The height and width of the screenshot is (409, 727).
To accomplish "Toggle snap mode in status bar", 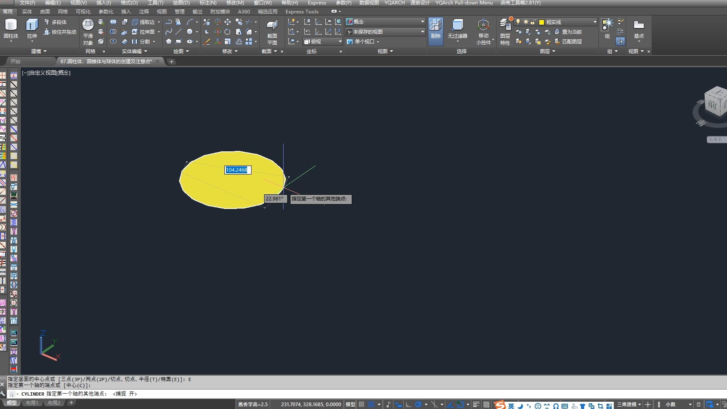I will point(371,405).
